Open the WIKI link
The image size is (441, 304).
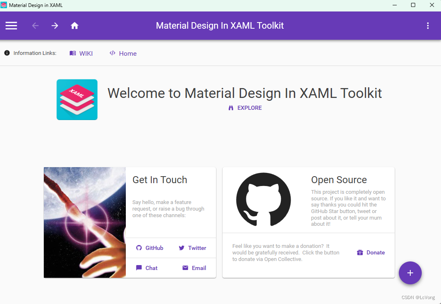85,53
